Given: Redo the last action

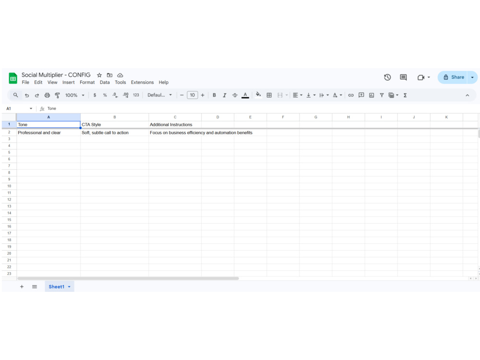Looking at the screenshot, I should (37, 95).
